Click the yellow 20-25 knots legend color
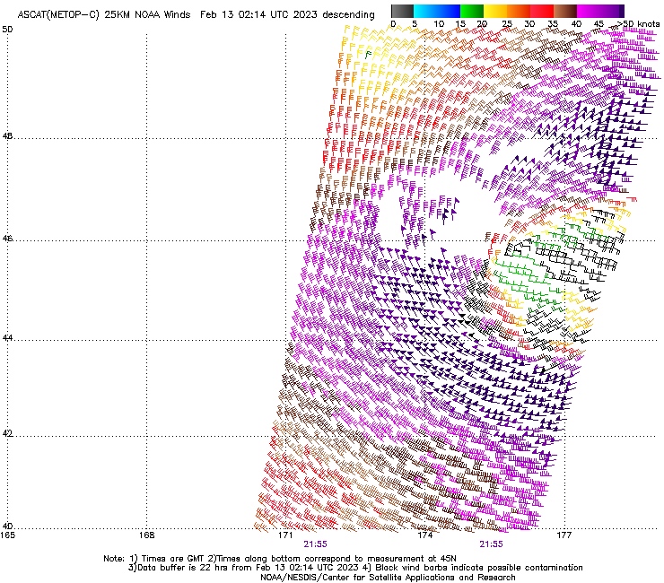Screen dimensions: 664x583 (x=495, y=11)
